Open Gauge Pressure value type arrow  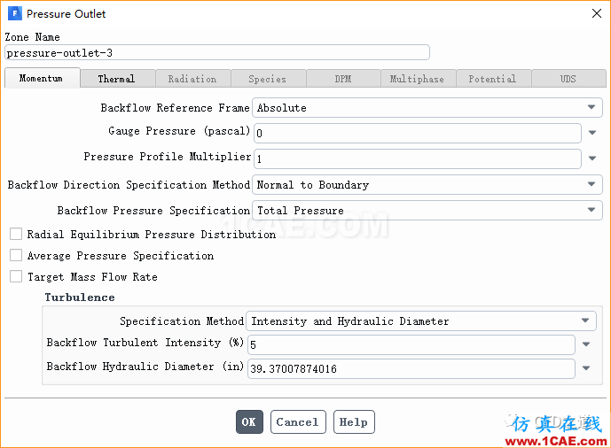point(592,133)
